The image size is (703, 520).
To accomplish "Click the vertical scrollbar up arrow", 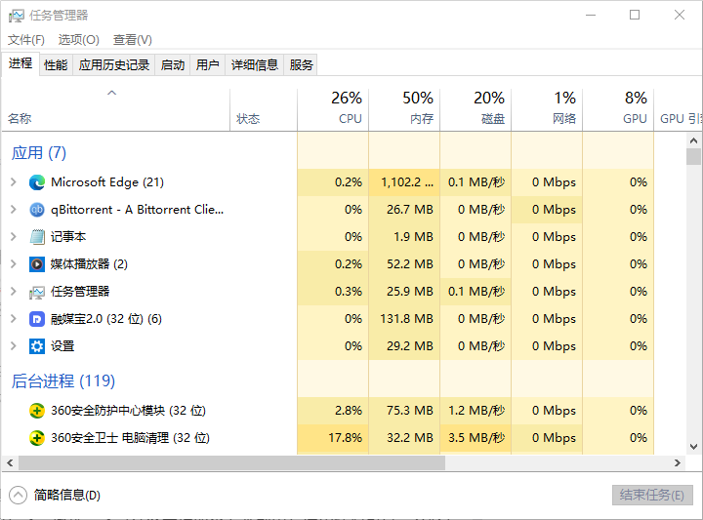I will point(693,140).
